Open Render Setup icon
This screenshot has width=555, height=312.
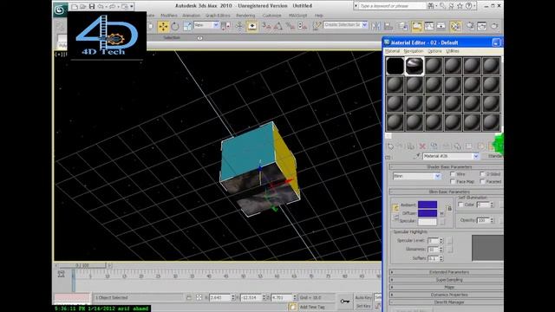(x=470, y=26)
